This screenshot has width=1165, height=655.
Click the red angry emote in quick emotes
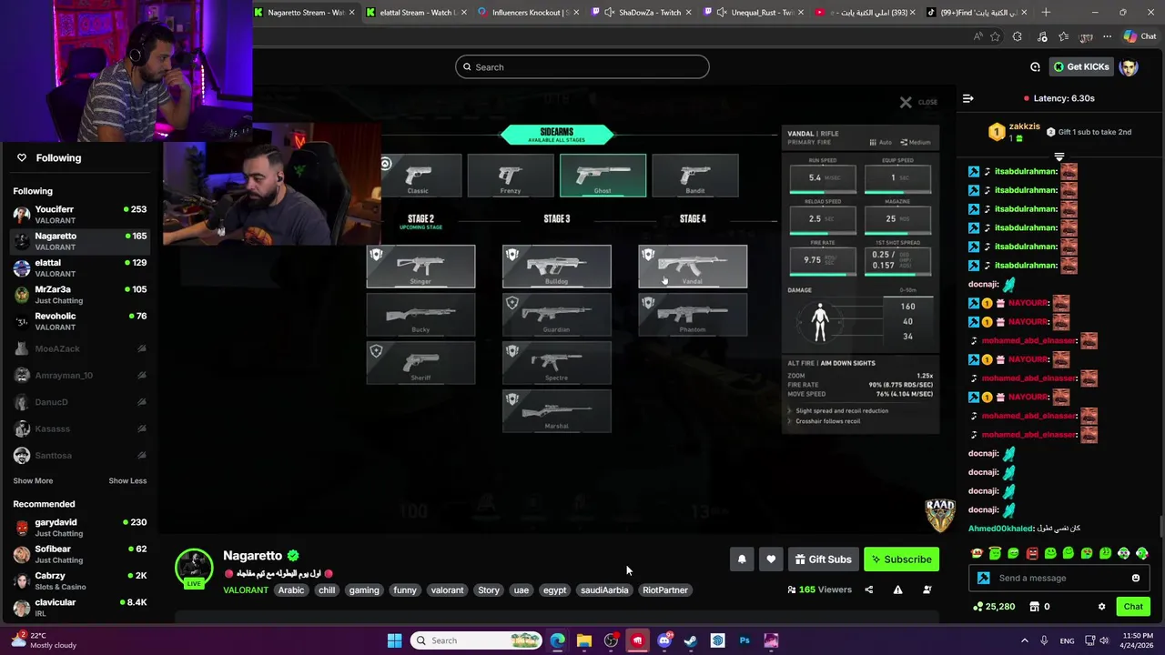tap(1032, 553)
